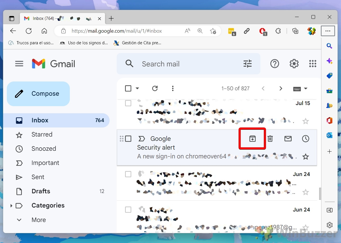Open Gmail Settings gear
The image size is (341, 243).
(294, 64)
